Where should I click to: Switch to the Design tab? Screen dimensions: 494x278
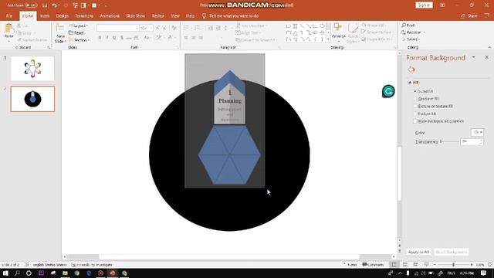point(62,15)
